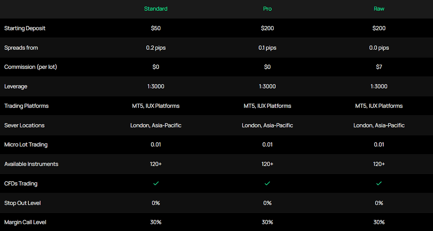Click the Stop Out Level row label
This screenshot has height=231, width=433.
tap(22, 203)
